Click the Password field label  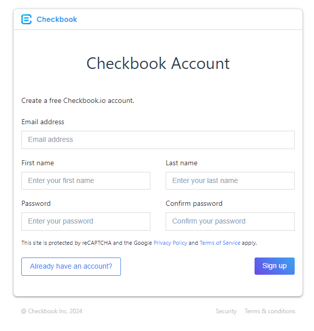coord(36,203)
